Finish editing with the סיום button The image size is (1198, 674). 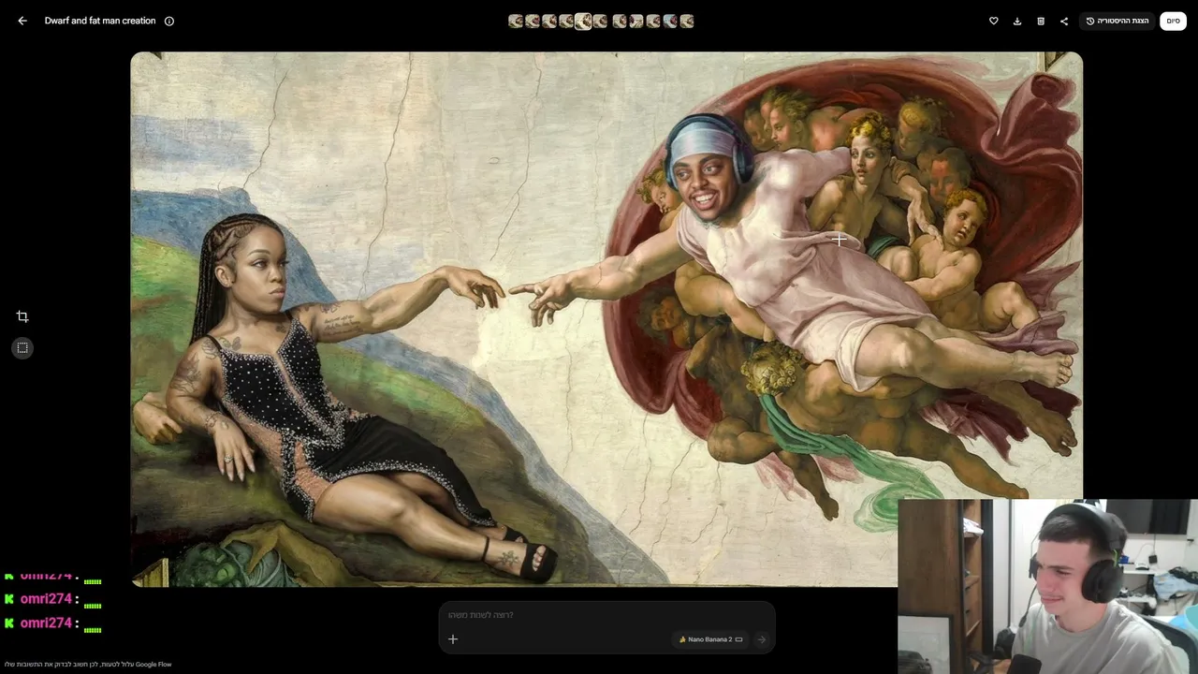(x=1173, y=21)
